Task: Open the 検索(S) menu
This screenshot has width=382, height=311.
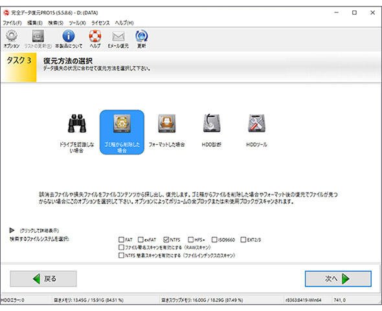Action: pos(56,23)
